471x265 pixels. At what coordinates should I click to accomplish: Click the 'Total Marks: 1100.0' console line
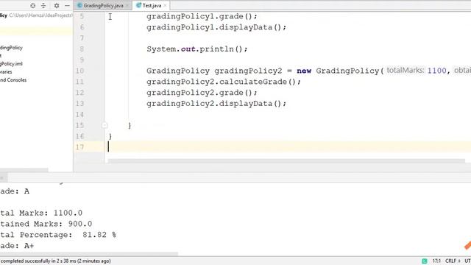[x=41, y=213]
